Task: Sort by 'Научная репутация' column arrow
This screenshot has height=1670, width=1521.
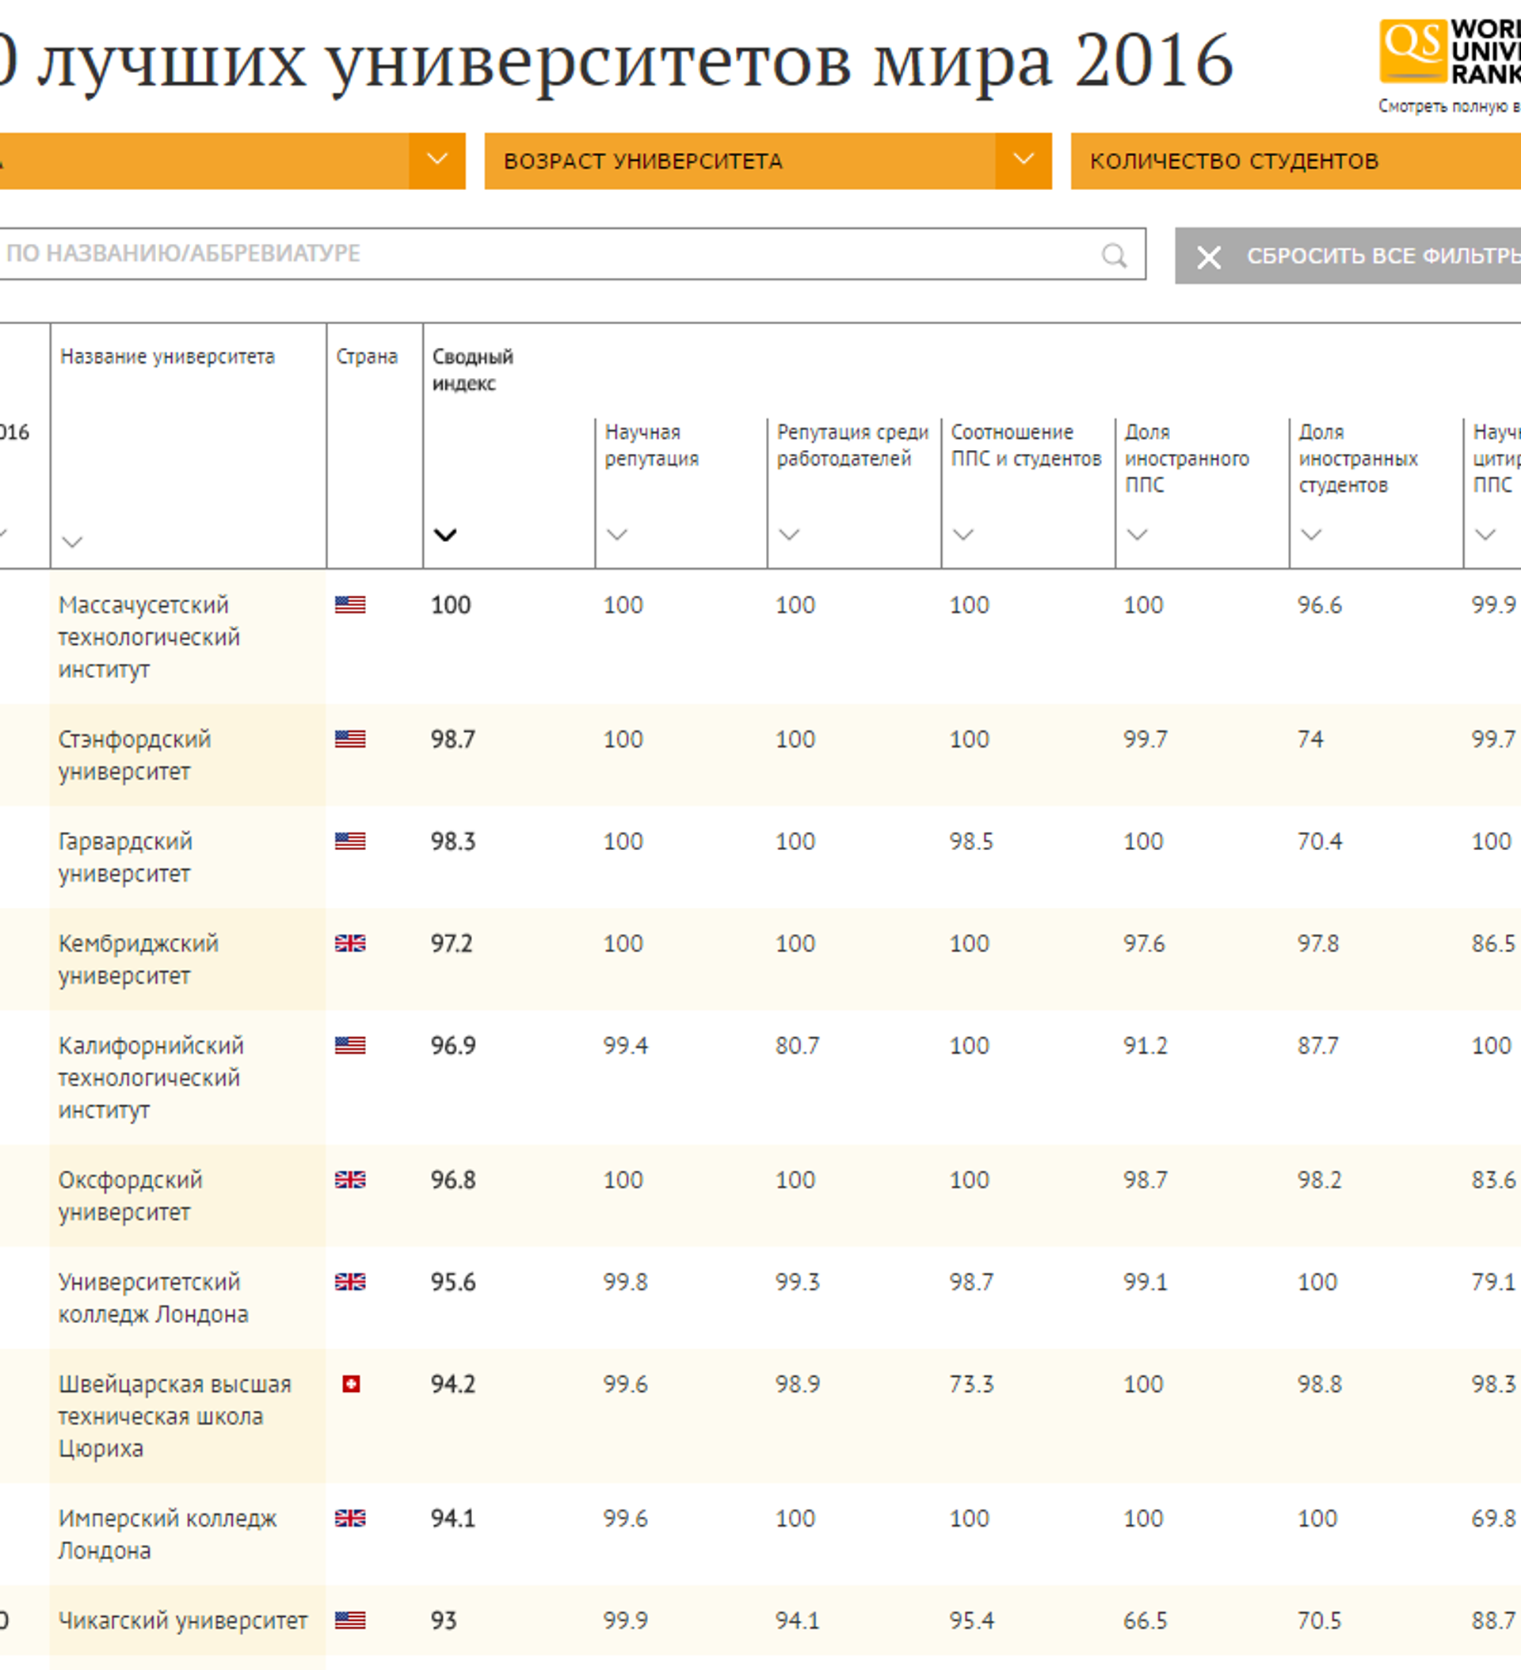Action: coord(616,535)
